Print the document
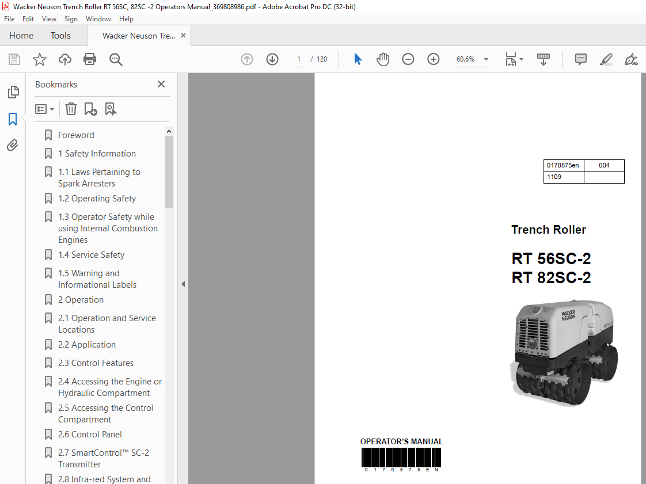The width and height of the screenshot is (646, 484). click(90, 59)
